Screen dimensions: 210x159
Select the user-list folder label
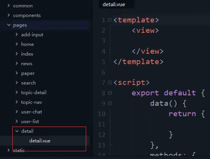30,122
